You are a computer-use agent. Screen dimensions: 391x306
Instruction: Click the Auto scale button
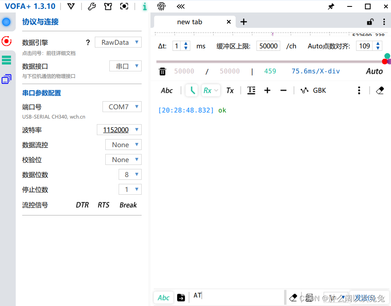click(x=374, y=71)
